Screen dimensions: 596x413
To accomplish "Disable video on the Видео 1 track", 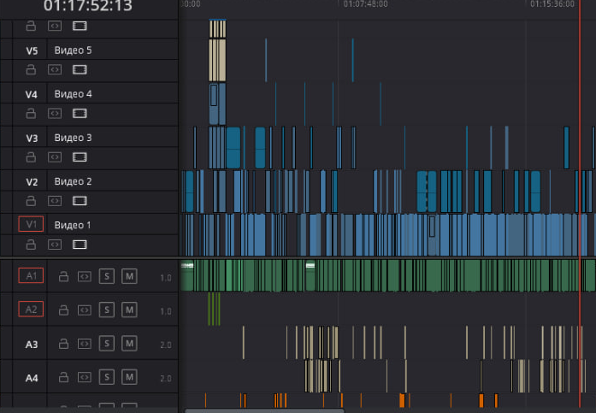I will (x=80, y=245).
